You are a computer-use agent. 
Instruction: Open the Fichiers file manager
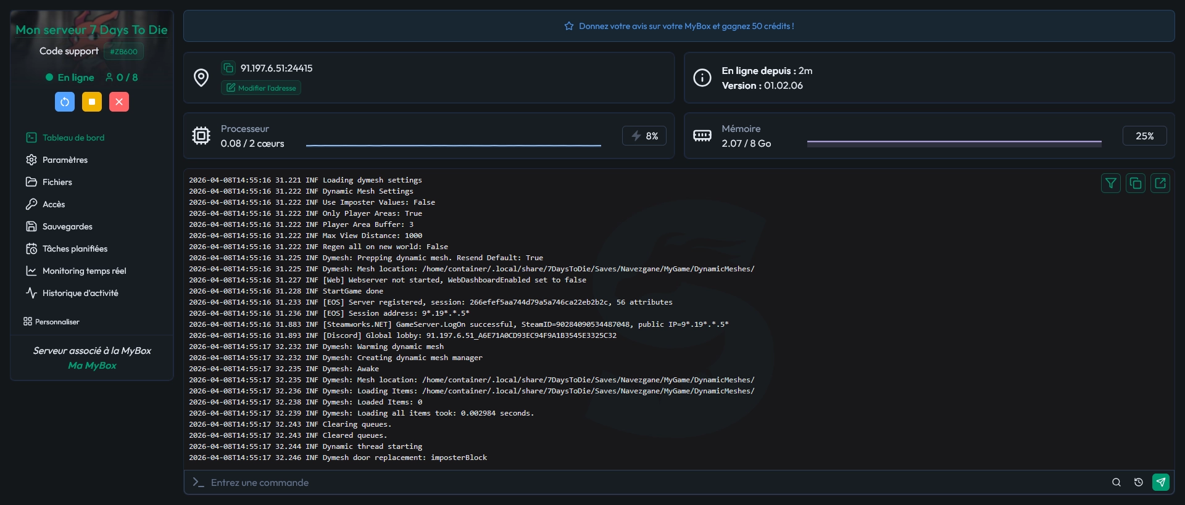[57, 182]
